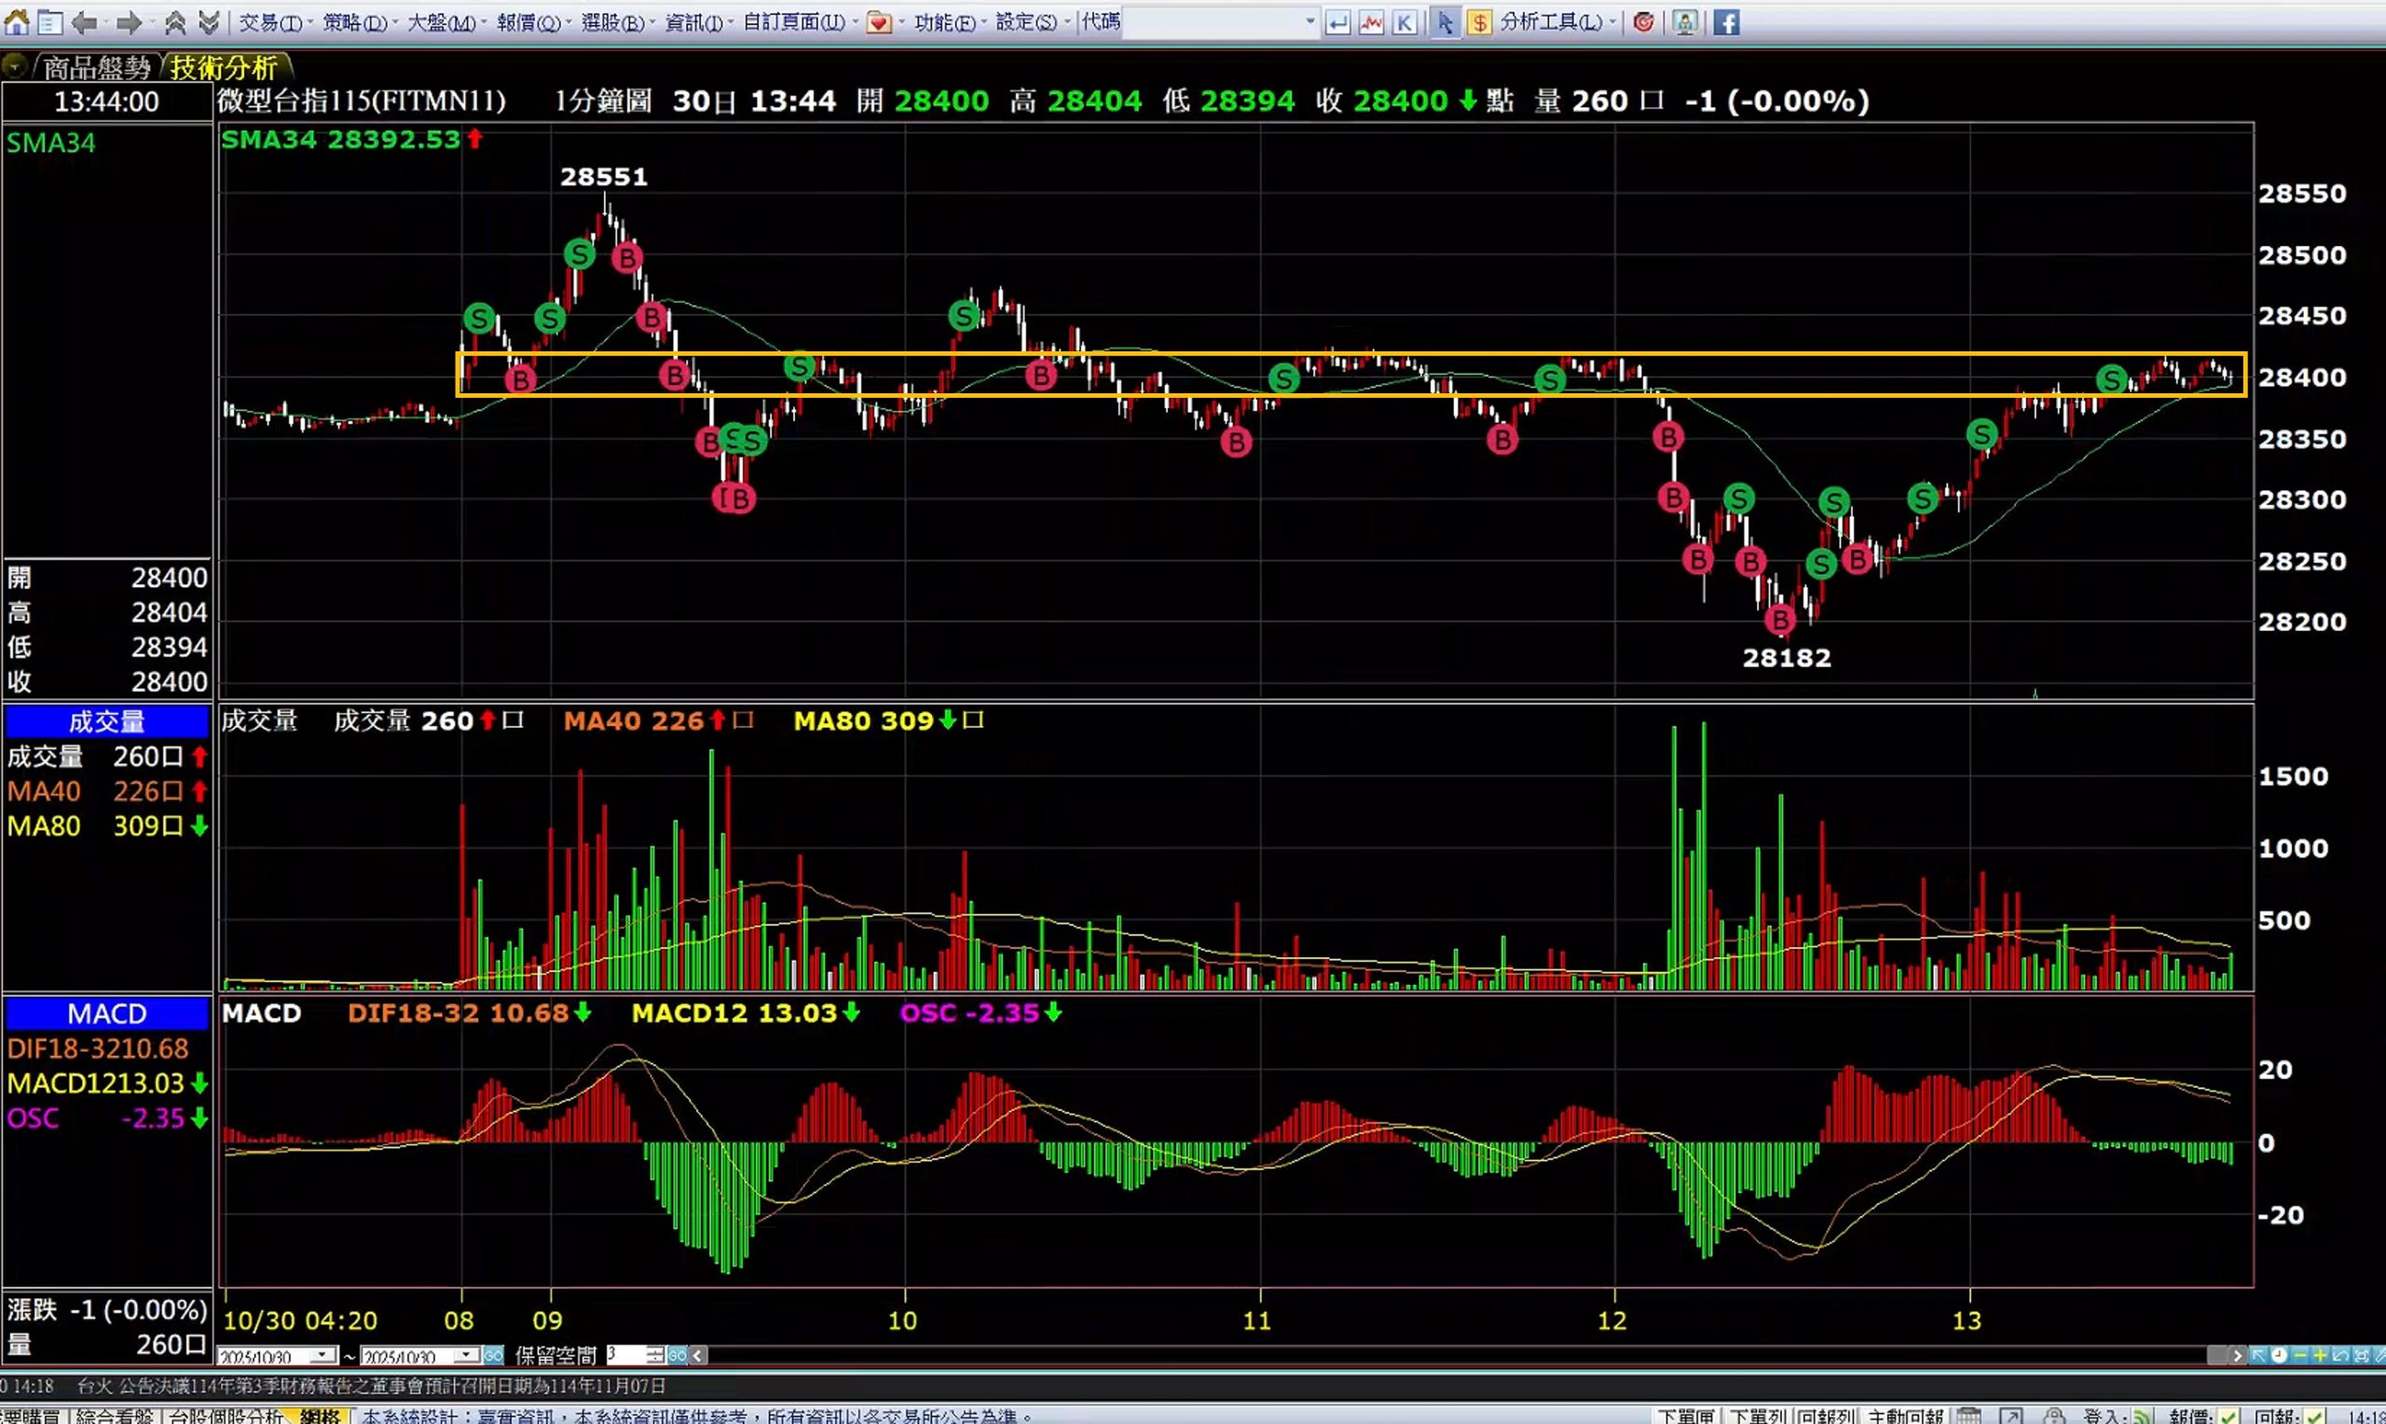
Task: Open the Facebook share icon
Action: (x=1726, y=22)
